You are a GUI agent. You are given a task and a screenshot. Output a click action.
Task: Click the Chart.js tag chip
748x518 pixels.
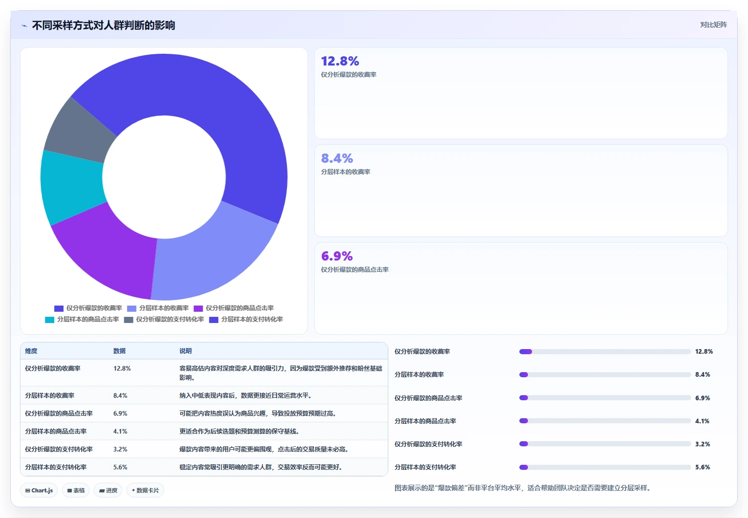pyautogui.click(x=39, y=490)
